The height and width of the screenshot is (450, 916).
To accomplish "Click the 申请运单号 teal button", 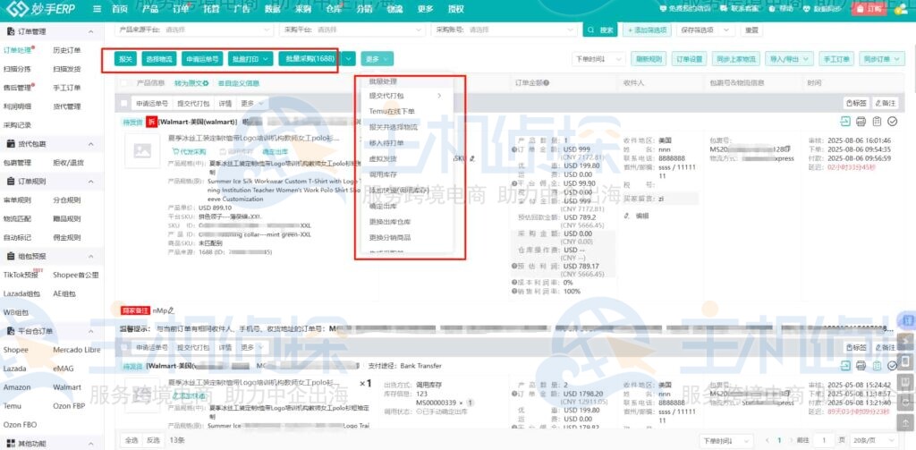I will click(202, 58).
